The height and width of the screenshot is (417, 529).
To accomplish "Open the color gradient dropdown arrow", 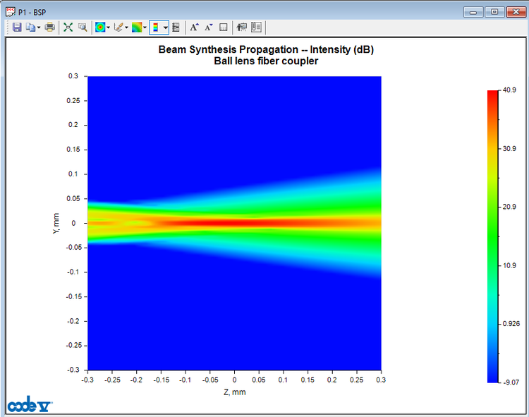I will [x=145, y=28].
